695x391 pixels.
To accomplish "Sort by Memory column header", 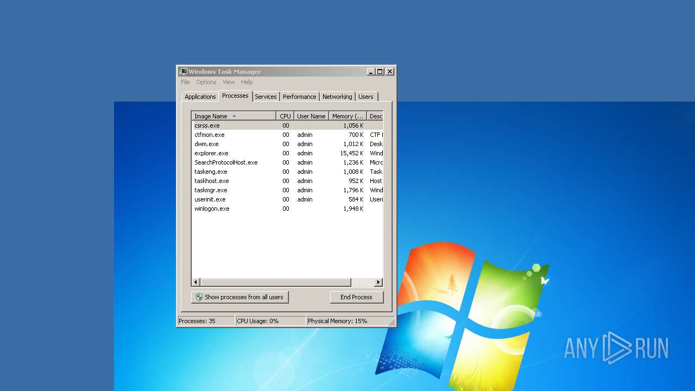I will pos(347,116).
